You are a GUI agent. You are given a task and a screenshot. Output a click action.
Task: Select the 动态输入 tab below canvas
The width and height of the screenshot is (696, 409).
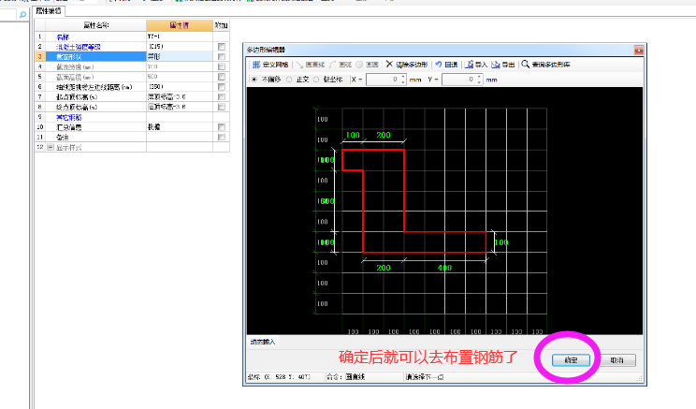pos(263,342)
